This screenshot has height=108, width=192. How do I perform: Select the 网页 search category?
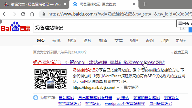point(41,41)
